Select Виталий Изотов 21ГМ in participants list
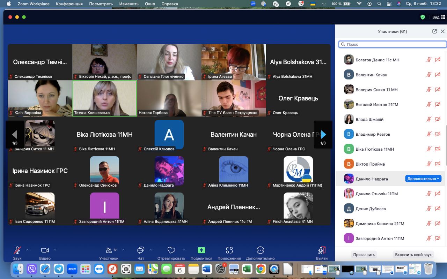This screenshot has height=279, width=447. 390,105
